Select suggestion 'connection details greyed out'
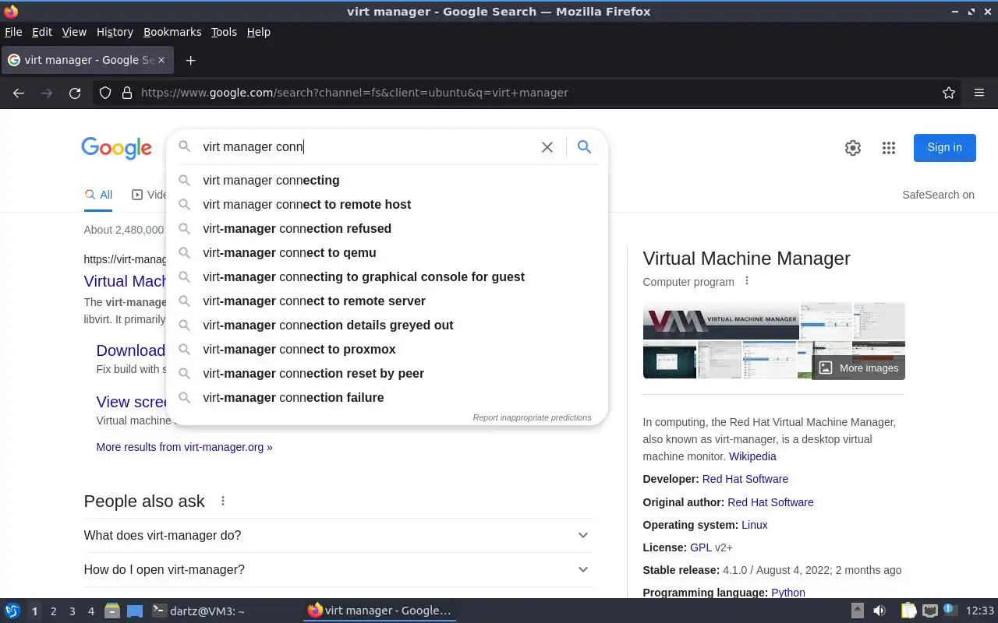 387,325
